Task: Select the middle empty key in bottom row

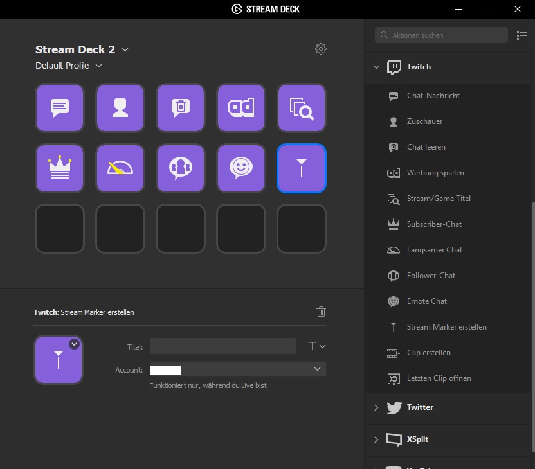Action: [x=181, y=229]
